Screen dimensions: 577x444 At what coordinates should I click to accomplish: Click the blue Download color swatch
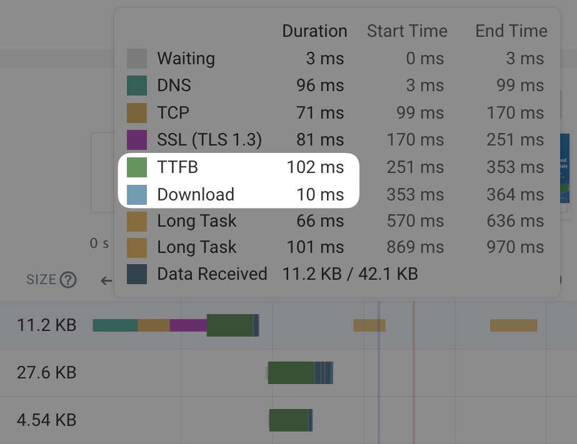(x=137, y=194)
